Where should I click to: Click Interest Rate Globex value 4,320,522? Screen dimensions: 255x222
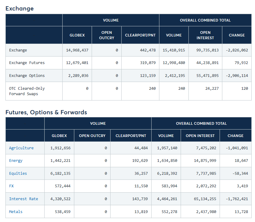[x=60, y=199]
